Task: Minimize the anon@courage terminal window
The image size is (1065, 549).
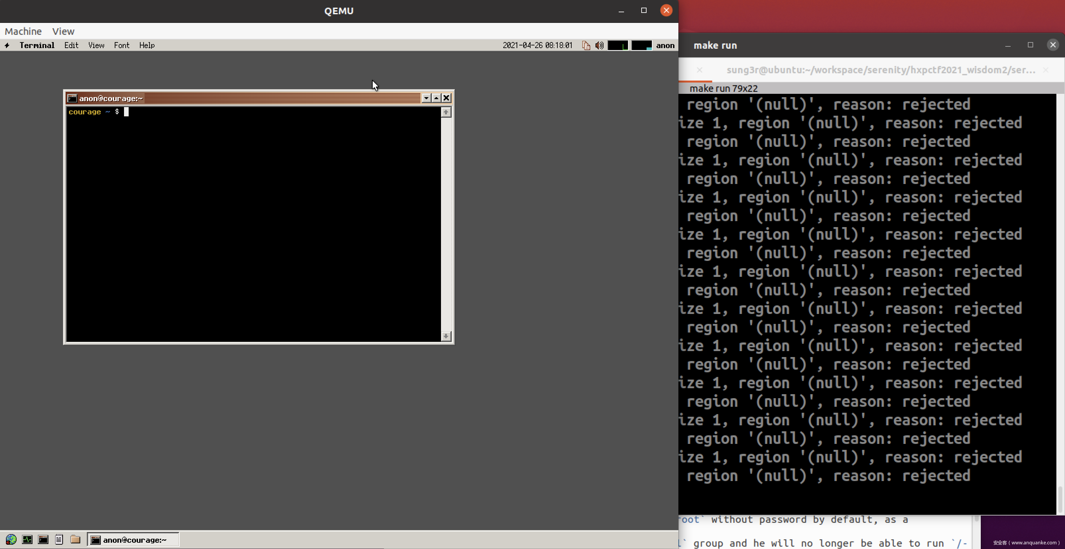Action: point(426,98)
